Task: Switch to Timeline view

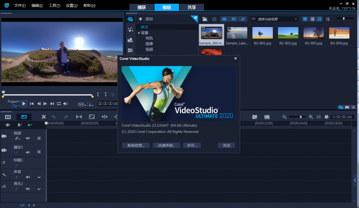Action: tap(24, 117)
